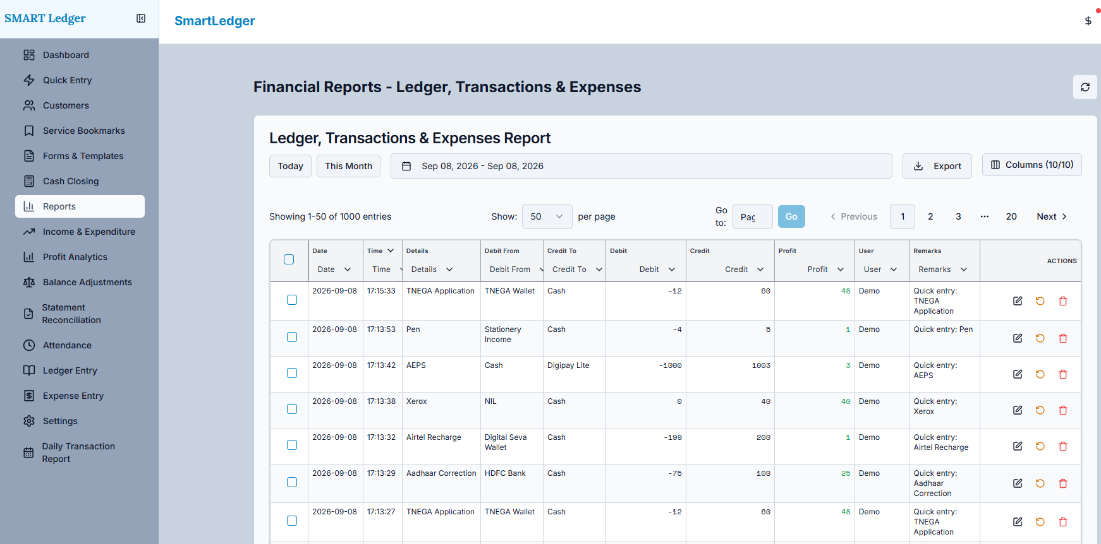Image resolution: width=1101 pixels, height=544 pixels.
Task: Go to the Next page
Action: coord(1052,216)
